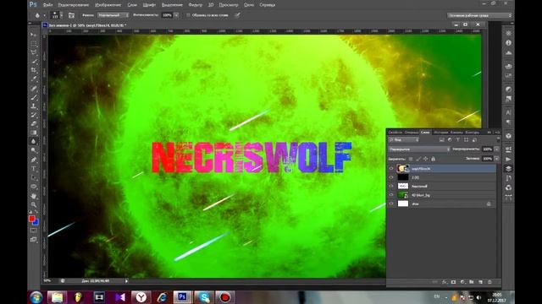Open the workspace switcher dropdown
The height and width of the screenshot is (304, 542).
(x=479, y=15)
